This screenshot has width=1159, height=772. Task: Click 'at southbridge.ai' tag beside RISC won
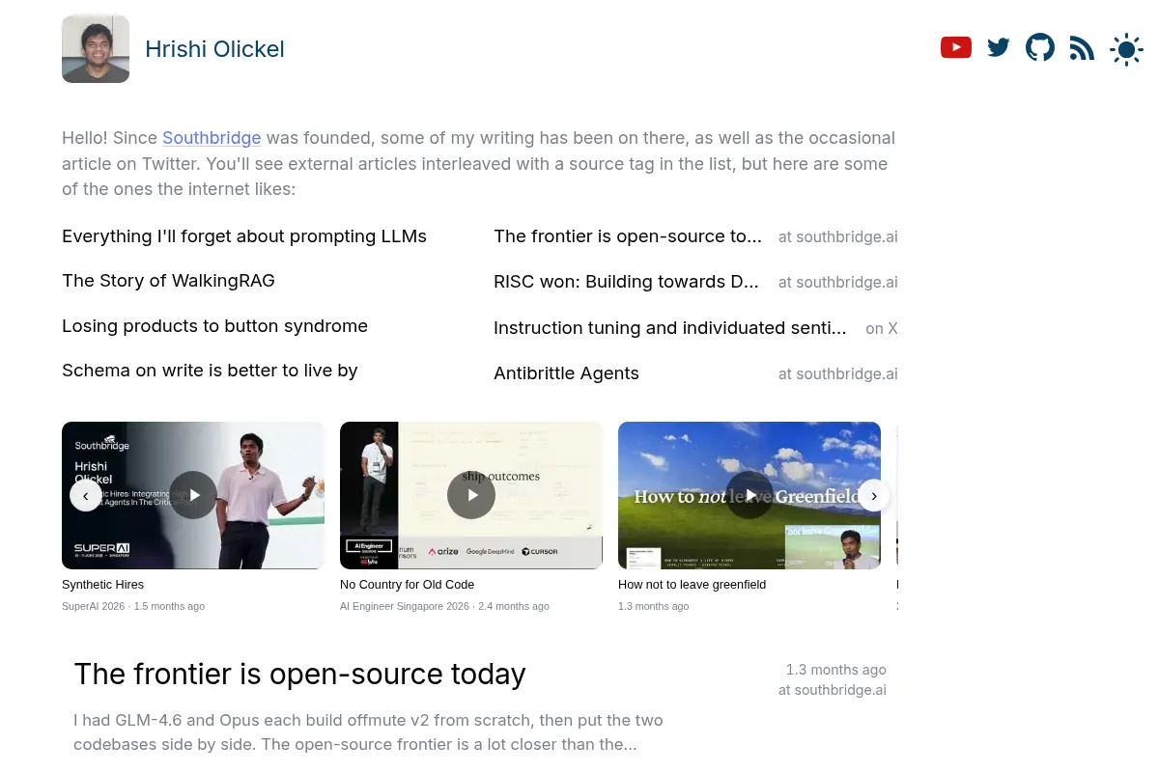[838, 283]
